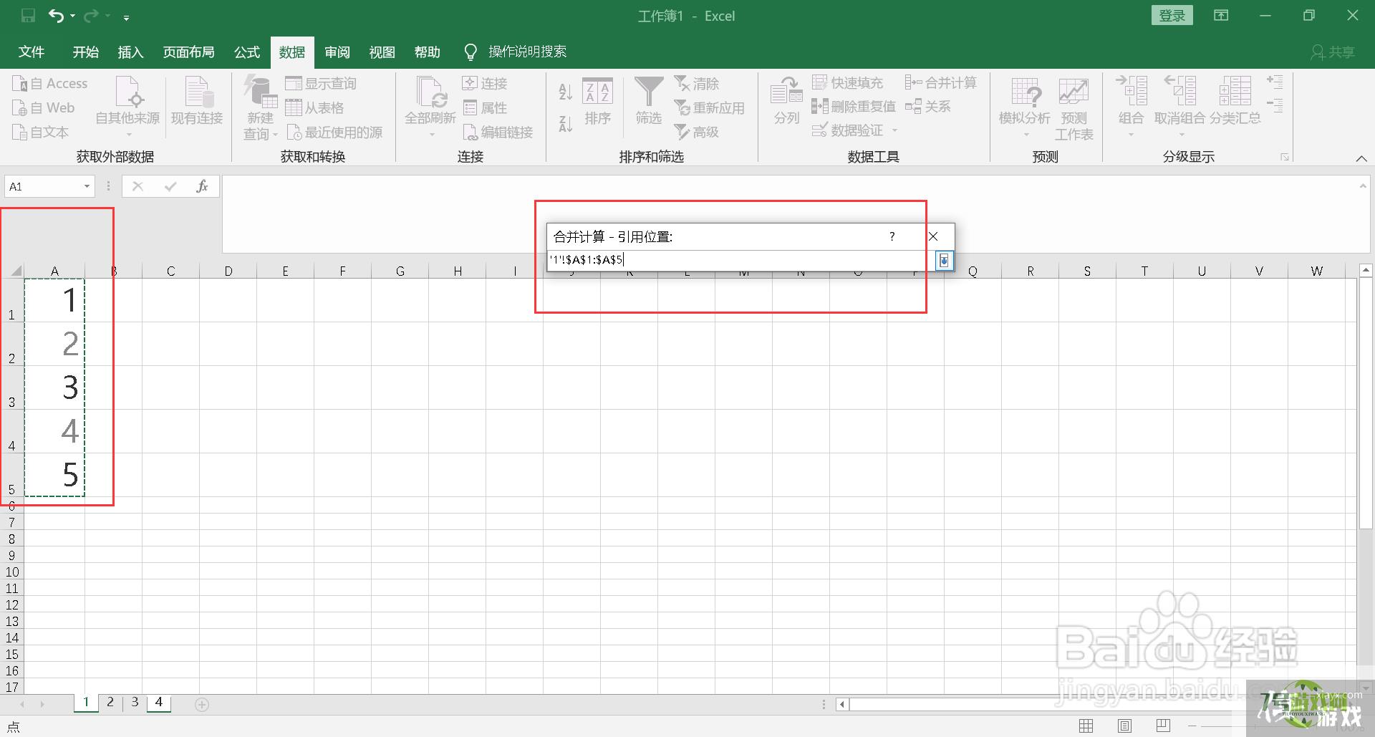1375x737 pixels.
Task: Open Ribbon Display Options icon
Action: (1221, 16)
